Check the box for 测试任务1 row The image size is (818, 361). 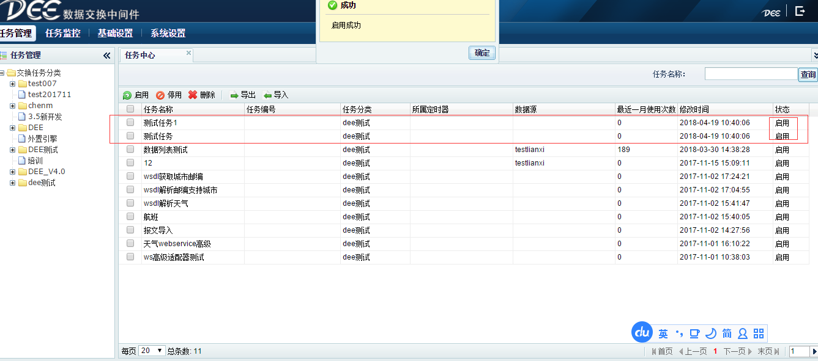click(130, 122)
